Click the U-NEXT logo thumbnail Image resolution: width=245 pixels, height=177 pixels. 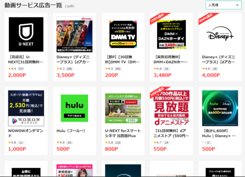click(x=26, y=34)
